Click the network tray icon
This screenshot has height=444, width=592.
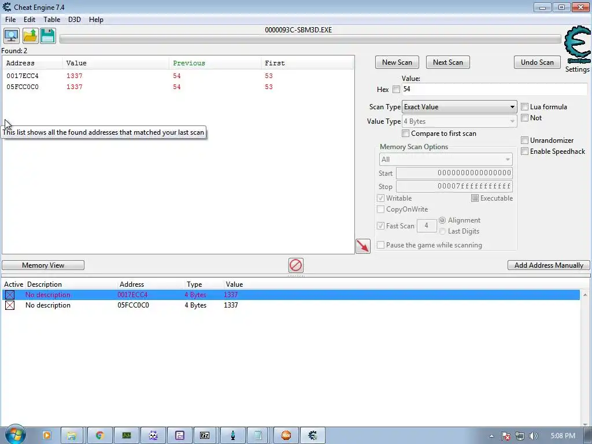[x=520, y=436]
